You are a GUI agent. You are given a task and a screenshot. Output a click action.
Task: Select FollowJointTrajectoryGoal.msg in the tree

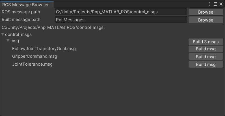tap(44, 49)
